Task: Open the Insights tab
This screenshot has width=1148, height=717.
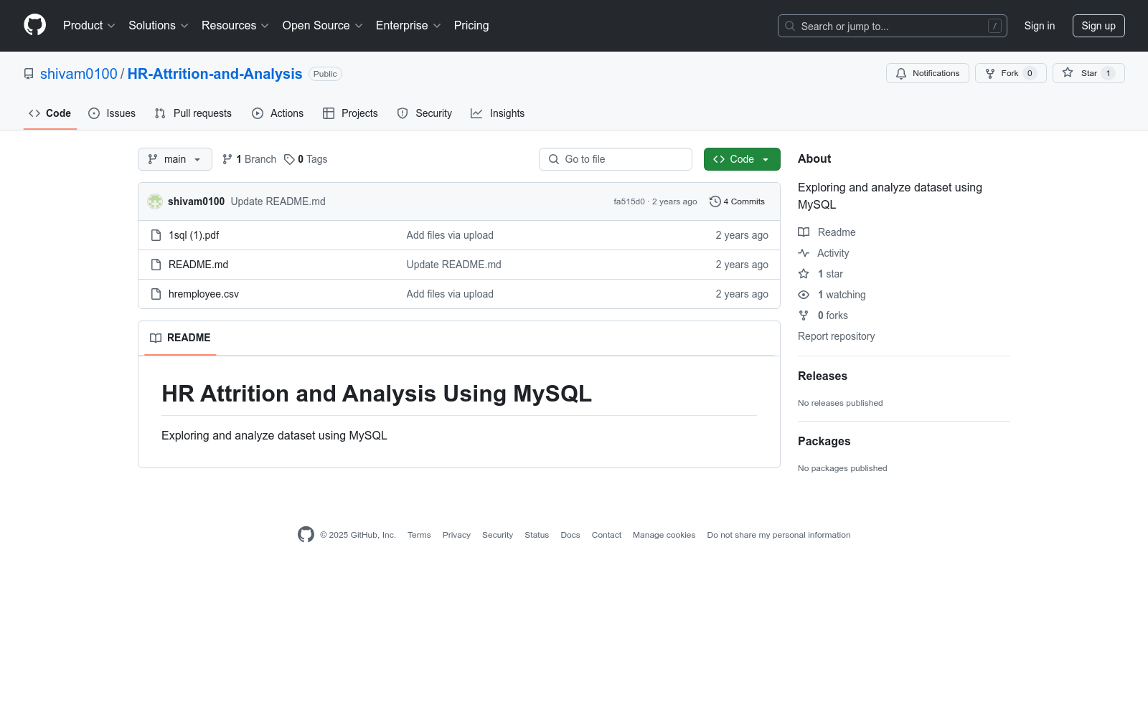Action: 497,113
